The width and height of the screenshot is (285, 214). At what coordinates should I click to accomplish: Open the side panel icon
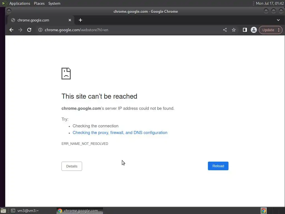click(245, 30)
